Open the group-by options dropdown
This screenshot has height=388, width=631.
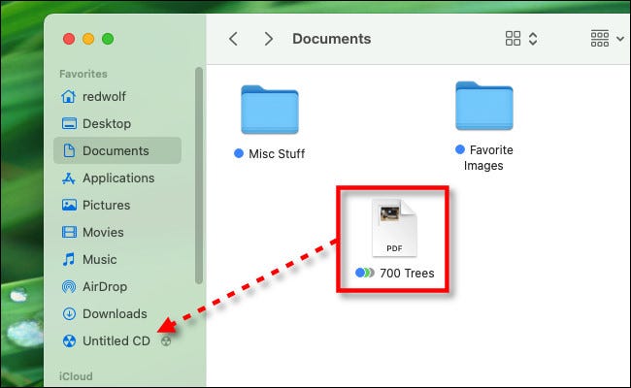(605, 39)
